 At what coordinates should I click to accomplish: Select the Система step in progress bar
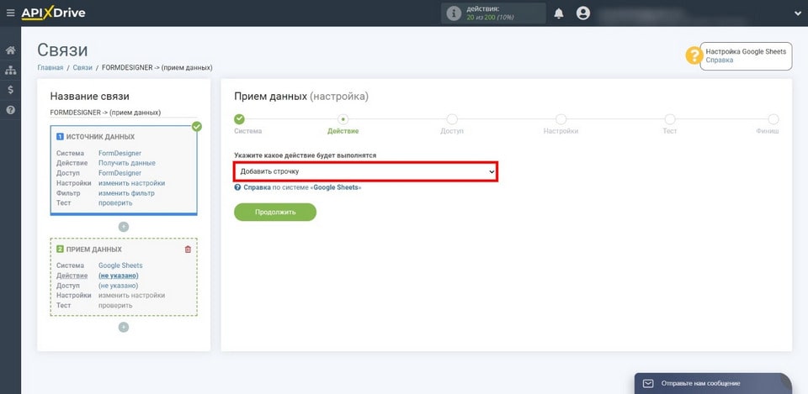point(239,120)
